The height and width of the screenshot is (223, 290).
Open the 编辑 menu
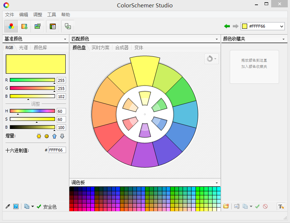24,15
